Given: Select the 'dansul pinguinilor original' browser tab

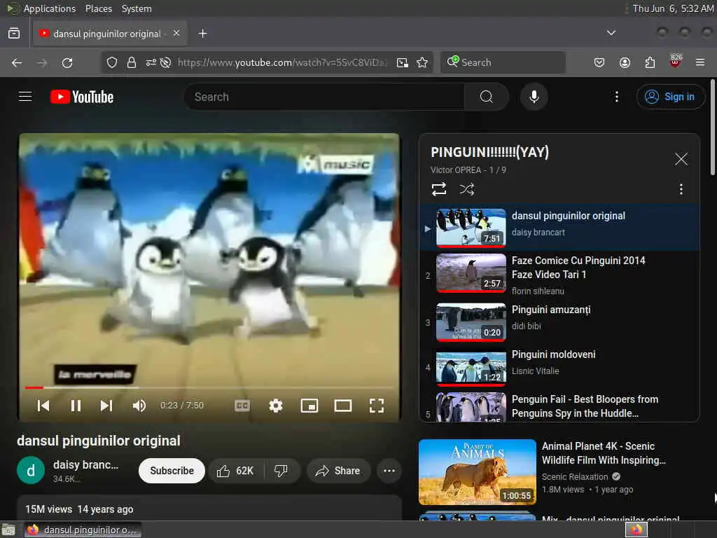Looking at the screenshot, I should pyautogui.click(x=110, y=34).
